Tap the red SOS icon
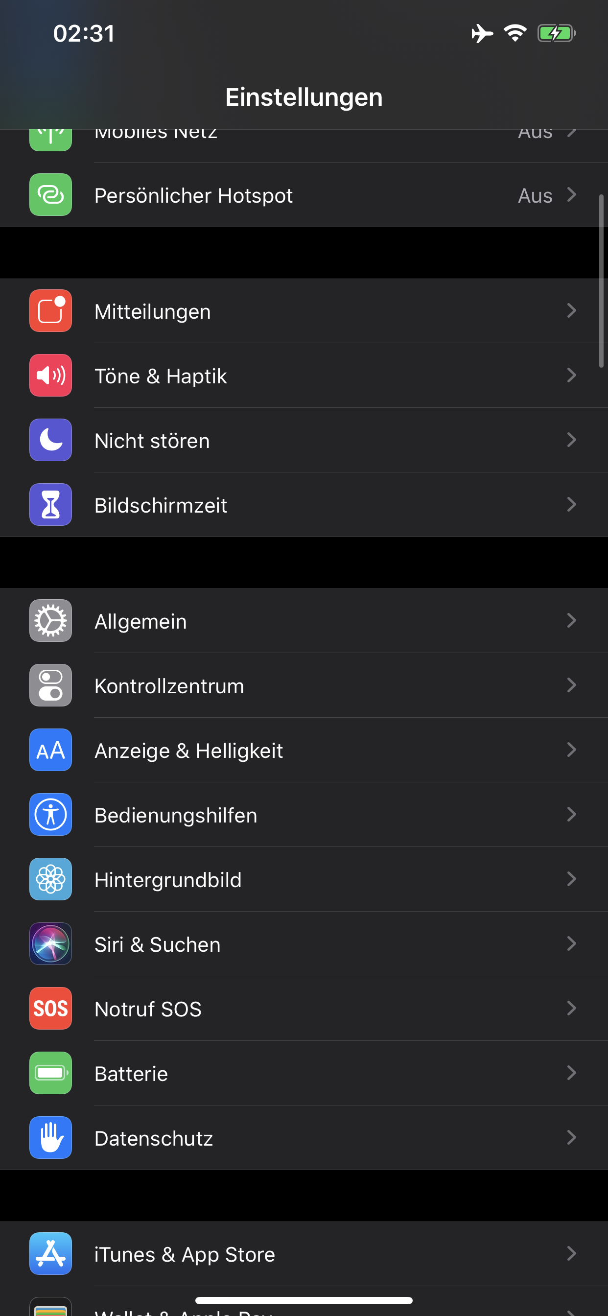This screenshot has width=608, height=1316. pyautogui.click(x=50, y=1009)
